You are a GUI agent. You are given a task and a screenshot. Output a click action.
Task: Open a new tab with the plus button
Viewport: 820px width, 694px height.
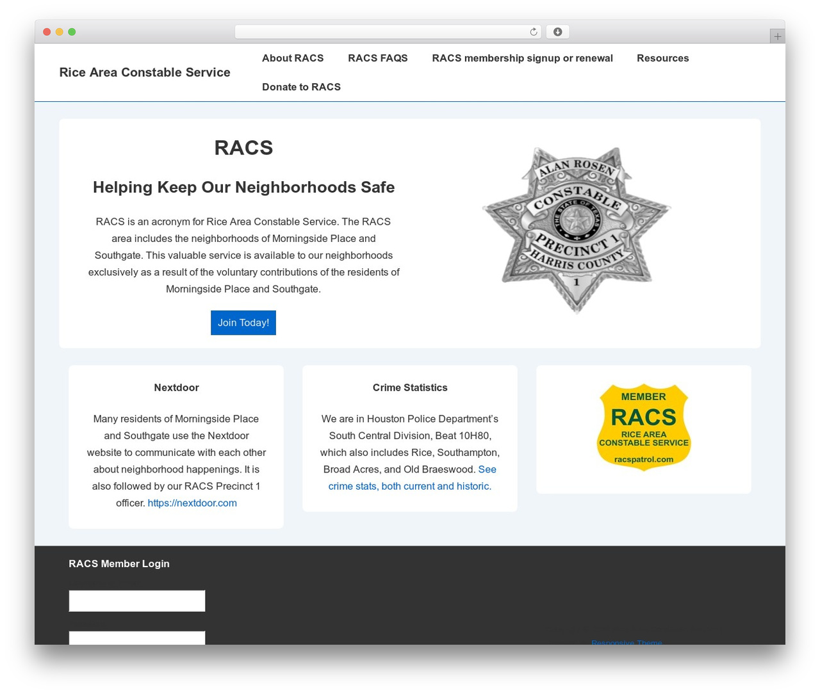777,36
